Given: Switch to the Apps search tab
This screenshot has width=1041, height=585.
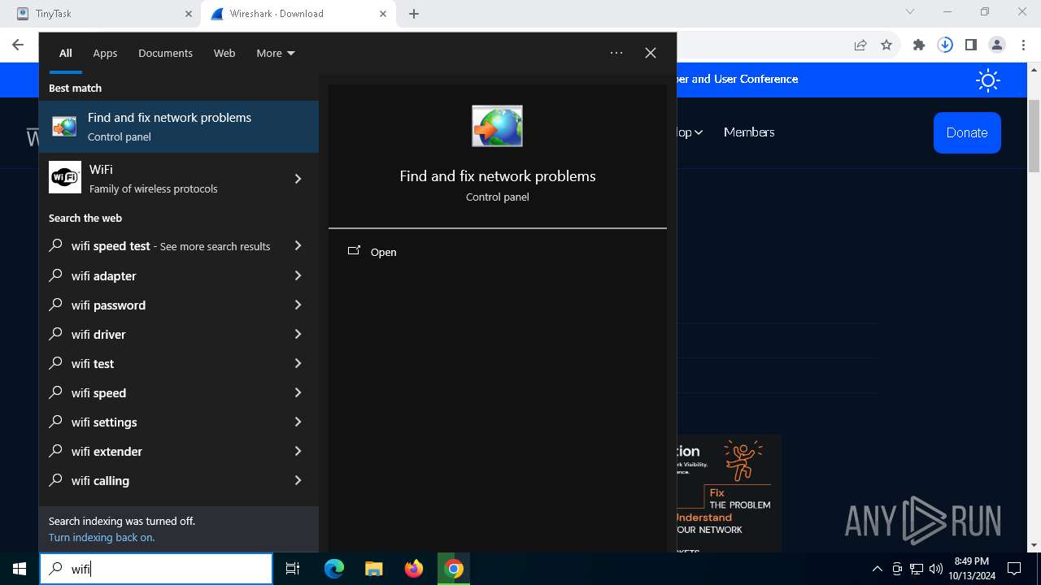Looking at the screenshot, I should pos(105,53).
